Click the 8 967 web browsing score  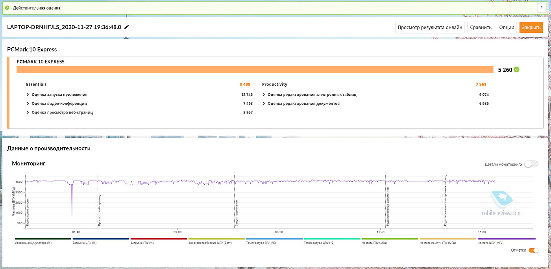point(248,113)
